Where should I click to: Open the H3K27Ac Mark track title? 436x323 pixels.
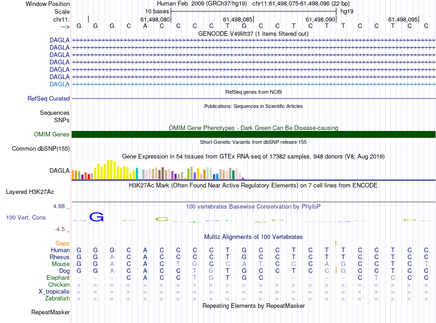click(x=253, y=186)
